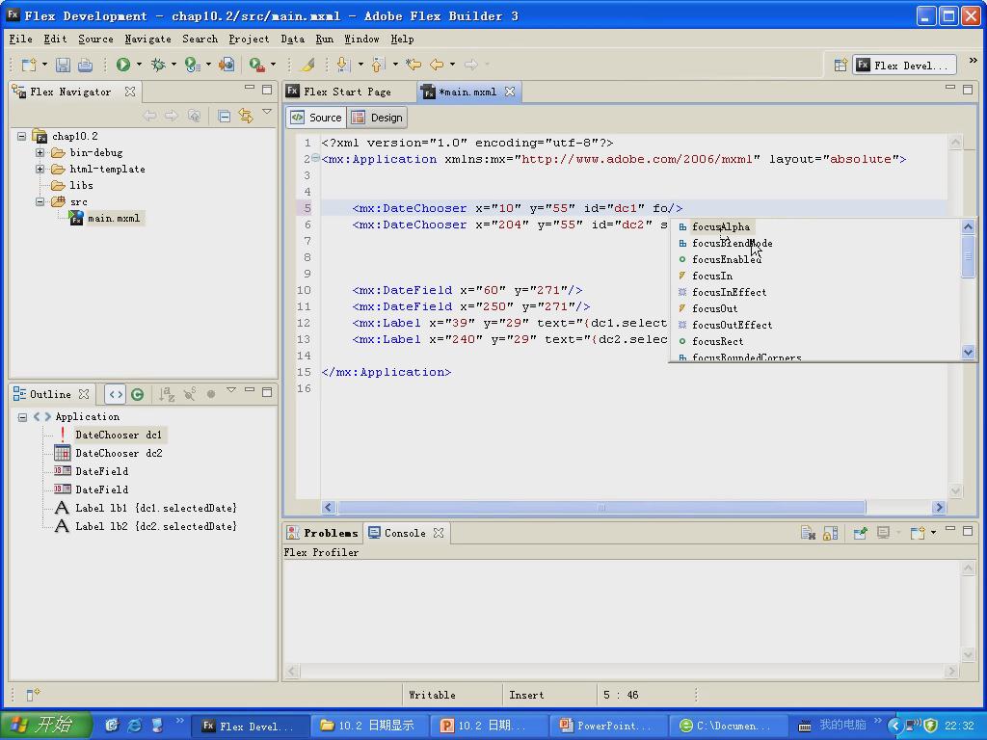Switch to the Flex Start Page tab

coord(347,92)
